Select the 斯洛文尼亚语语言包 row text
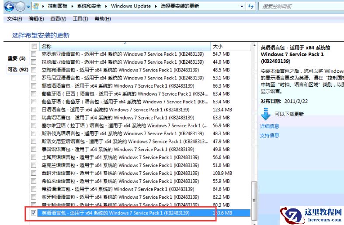The width and height of the screenshot is (344, 225). click(x=125, y=141)
